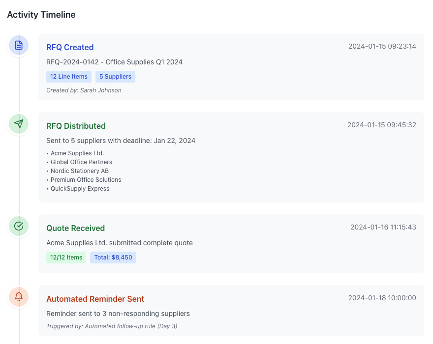
Task: Select the Quote Received heading
Action: tap(75, 229)
